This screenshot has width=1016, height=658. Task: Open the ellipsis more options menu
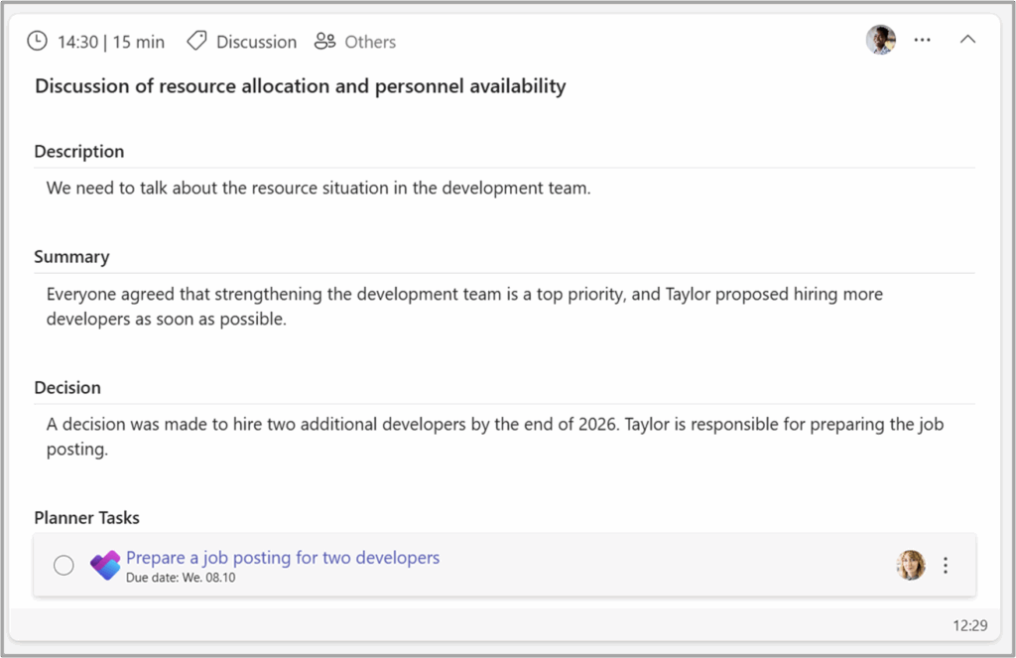coord(922,40)
